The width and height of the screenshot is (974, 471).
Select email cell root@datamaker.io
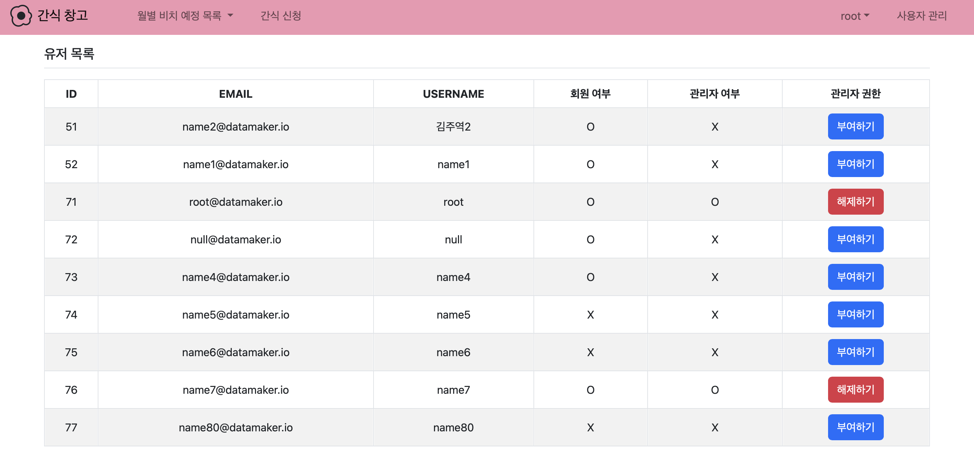click(x=235, y=202)
